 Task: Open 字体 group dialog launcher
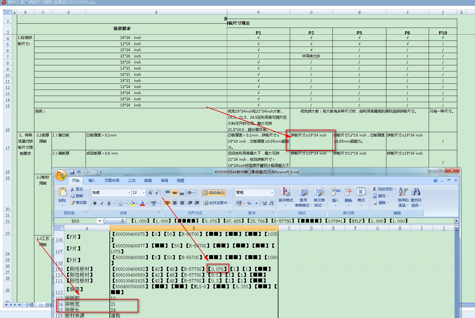(x=159, y=212)
